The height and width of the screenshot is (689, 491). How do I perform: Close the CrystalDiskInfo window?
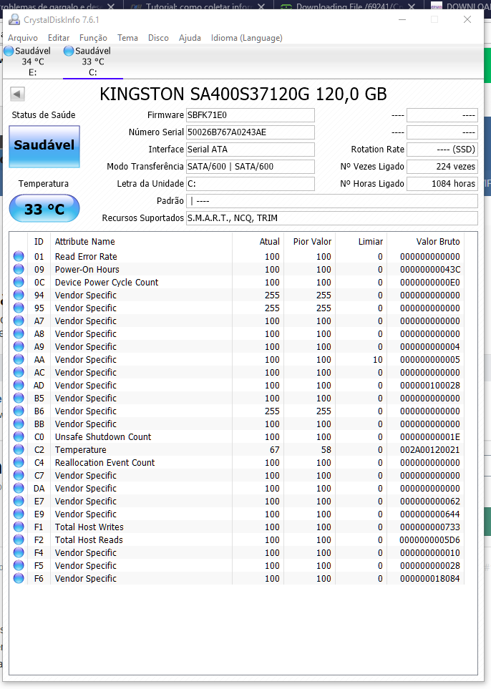(x=467, y=19)
